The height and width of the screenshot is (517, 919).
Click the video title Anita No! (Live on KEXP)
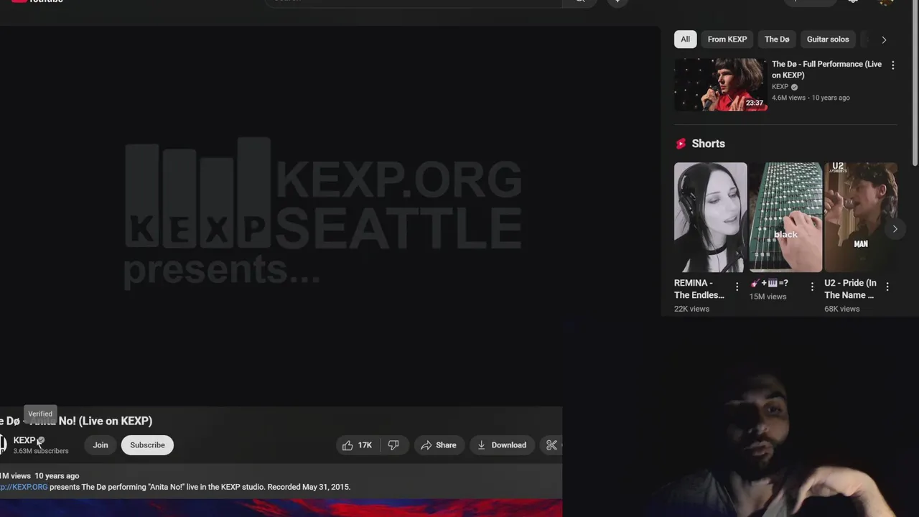pyautogui.click(x=76, y=421)
